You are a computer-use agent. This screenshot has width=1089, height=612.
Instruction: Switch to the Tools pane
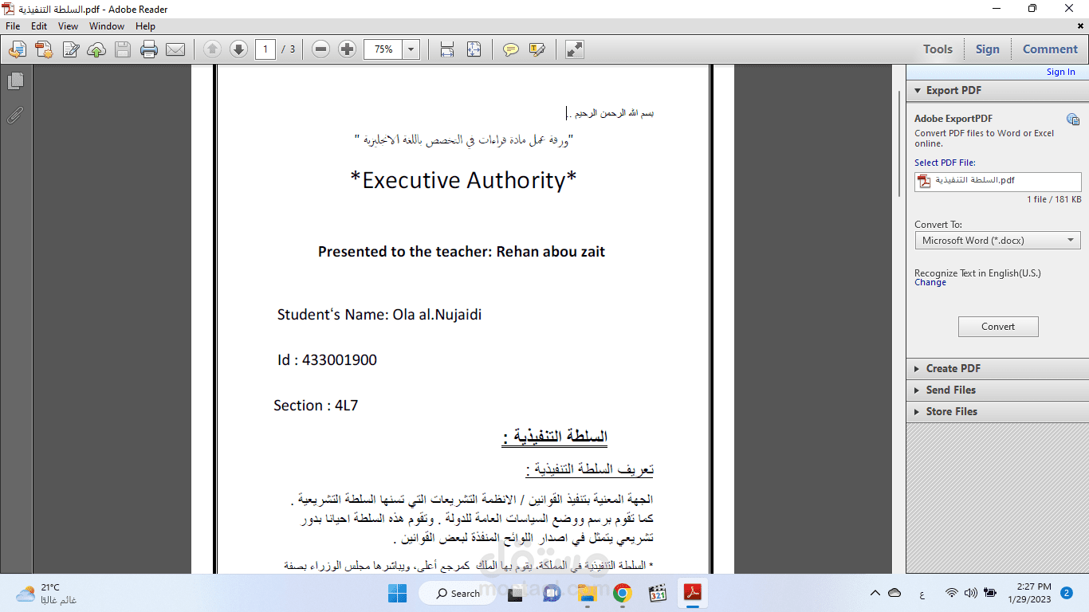(x=938, y=49)
